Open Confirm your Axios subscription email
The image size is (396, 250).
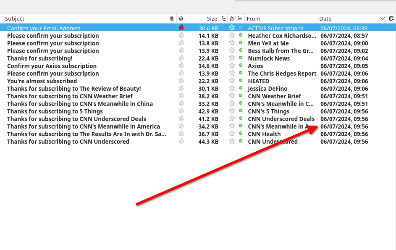tap(52, 66)
